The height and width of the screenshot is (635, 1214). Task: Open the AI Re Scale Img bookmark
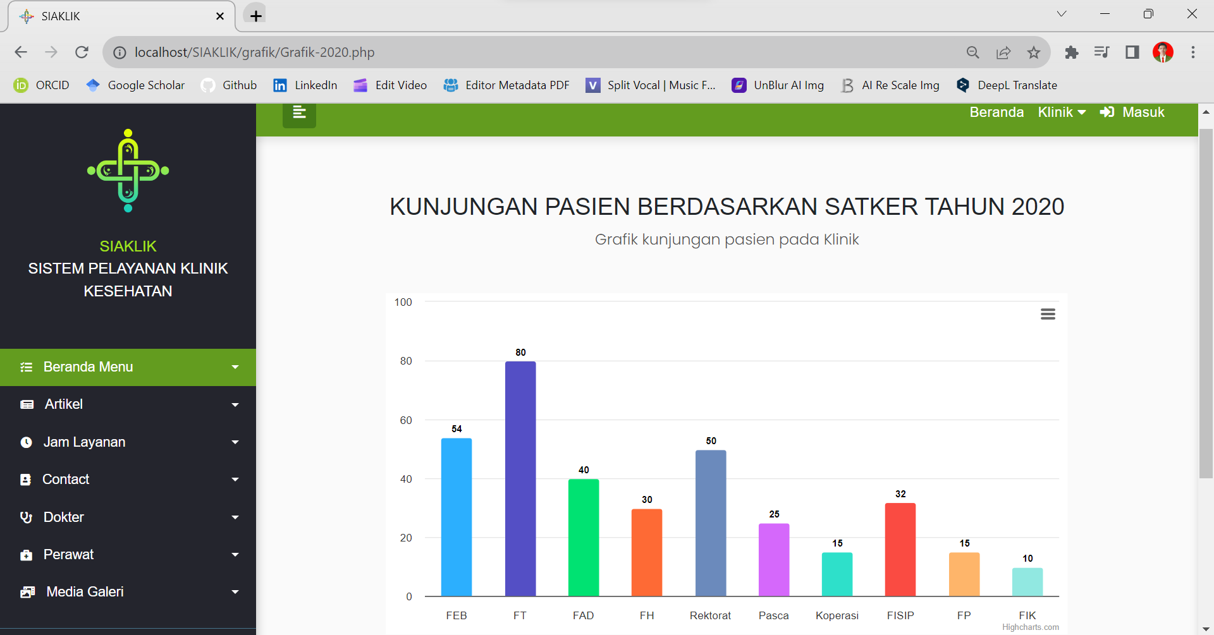[x=890, y=85]
